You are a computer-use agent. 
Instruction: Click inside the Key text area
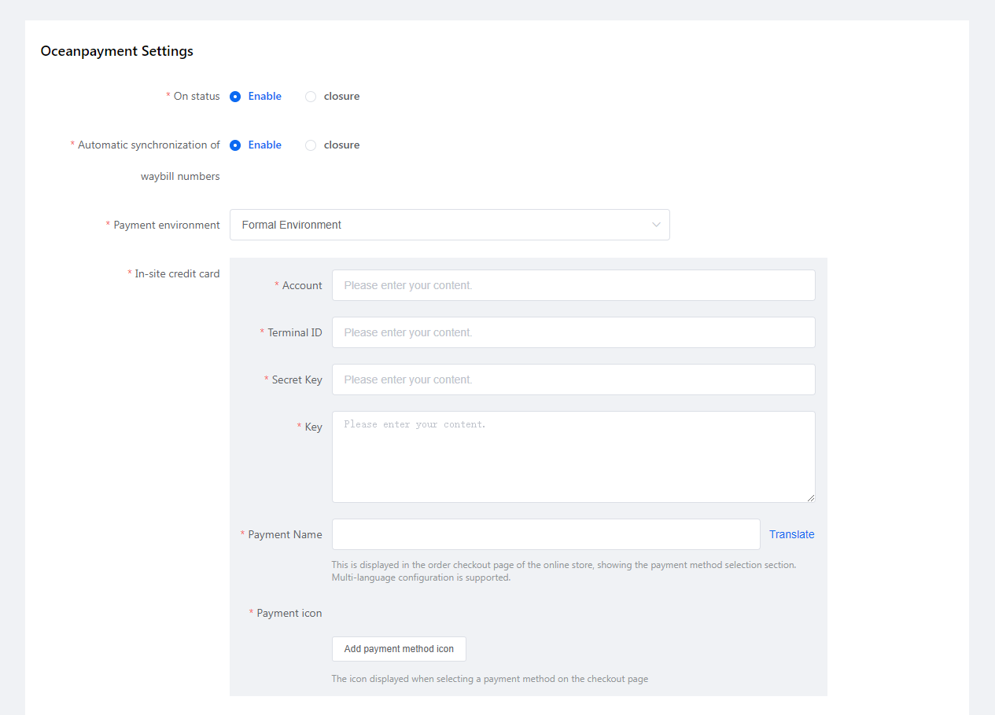point(573,456)
